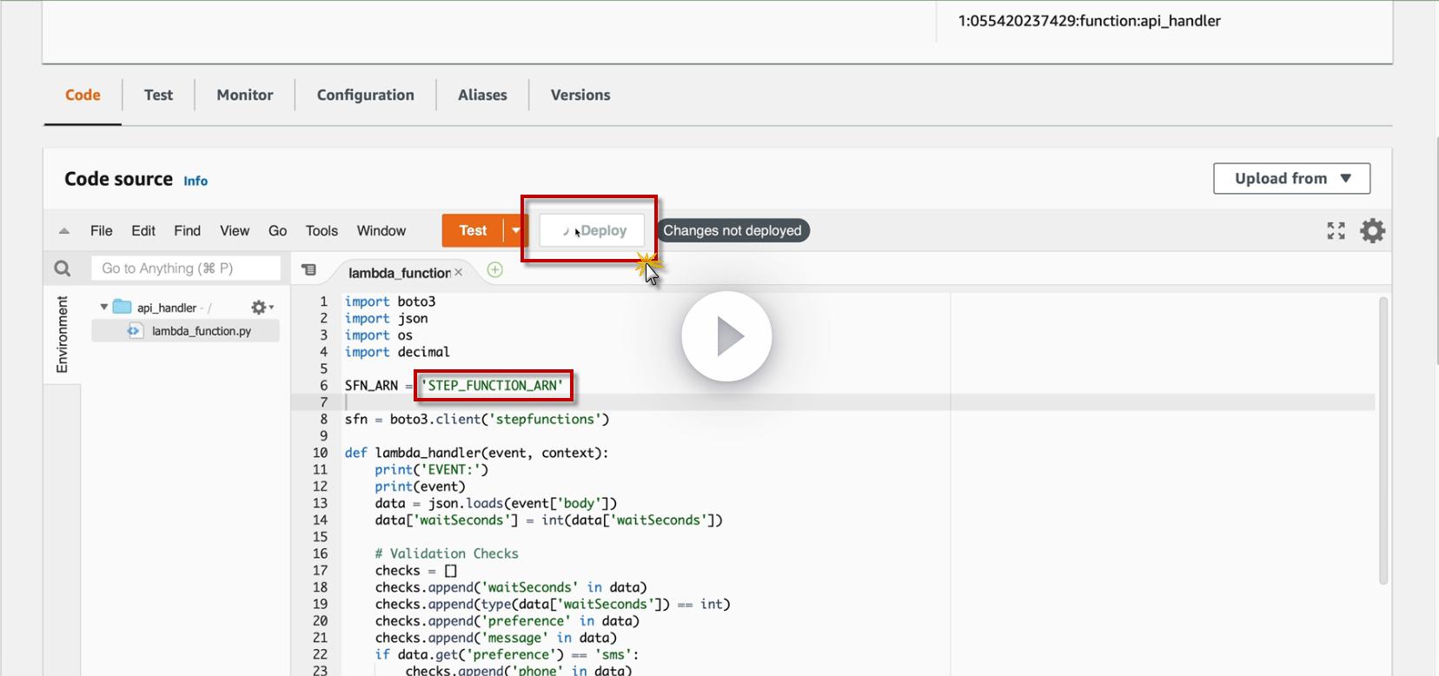This screenshot has width=1439, height=676.
Task: Open the Go menu
Action: [x=277, y=230]
